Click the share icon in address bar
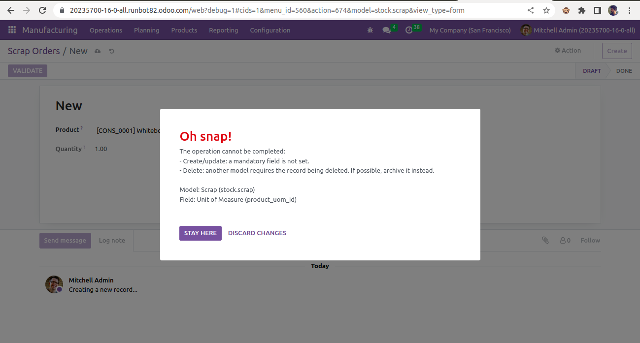Screen dimensions: 640x343 [x=531, y=10]
